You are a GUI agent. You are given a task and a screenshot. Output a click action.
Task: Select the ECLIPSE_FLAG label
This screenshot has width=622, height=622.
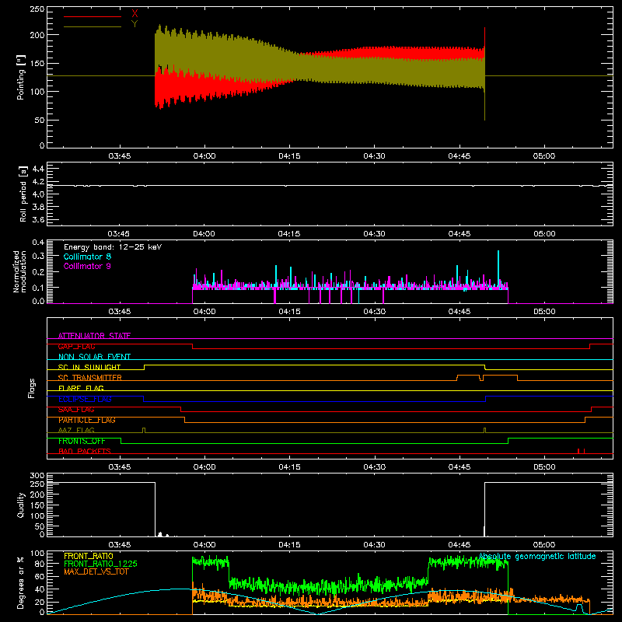click(85, 399)
